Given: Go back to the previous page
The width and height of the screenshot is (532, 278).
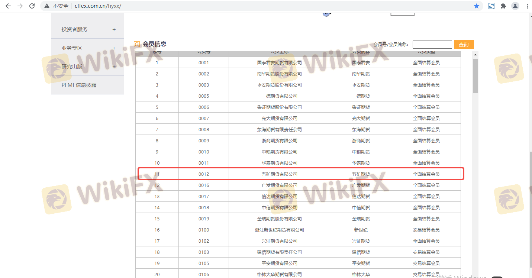Looking at the screenshot, I should pos(8,6).
